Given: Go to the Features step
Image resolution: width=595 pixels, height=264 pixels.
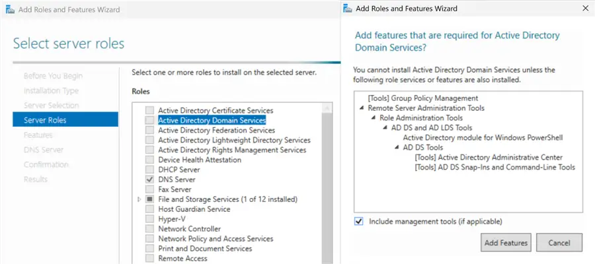Looking at the screenshot, I should click(x=38, y=135).
